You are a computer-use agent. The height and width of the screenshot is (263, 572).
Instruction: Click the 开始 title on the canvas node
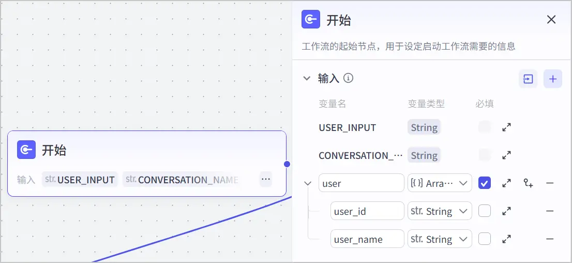click(x=54, y=150)
